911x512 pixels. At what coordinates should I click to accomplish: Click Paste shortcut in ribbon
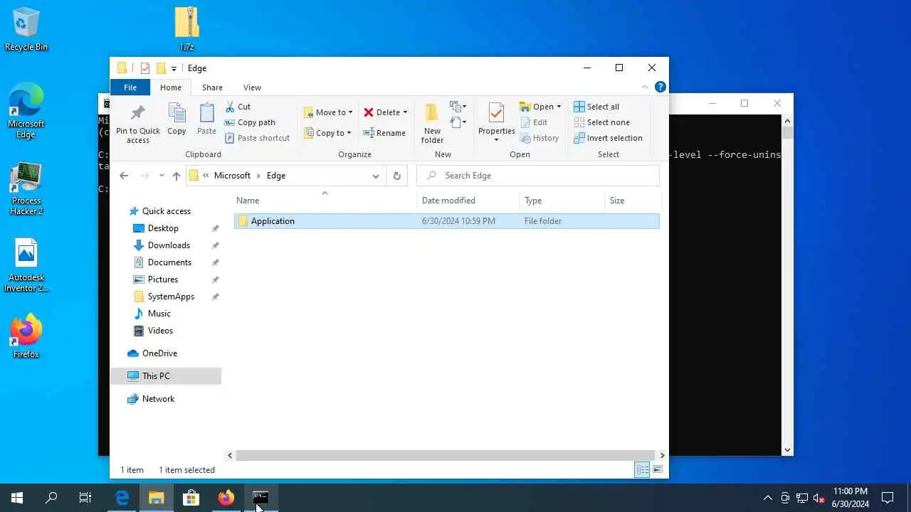(x=257, y=138)
